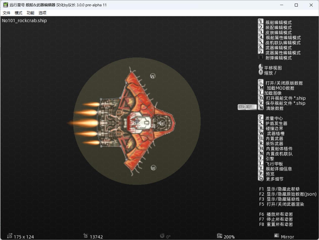Viewport: 319px width, 240px height.
Task: Expand the 模式 menu
Action: tap(18, 13)
